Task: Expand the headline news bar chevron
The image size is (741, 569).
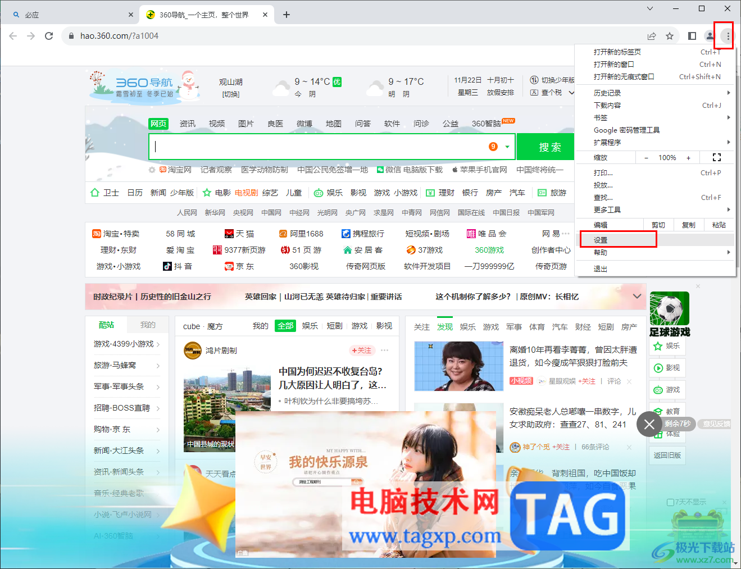Action: [637, 296]
